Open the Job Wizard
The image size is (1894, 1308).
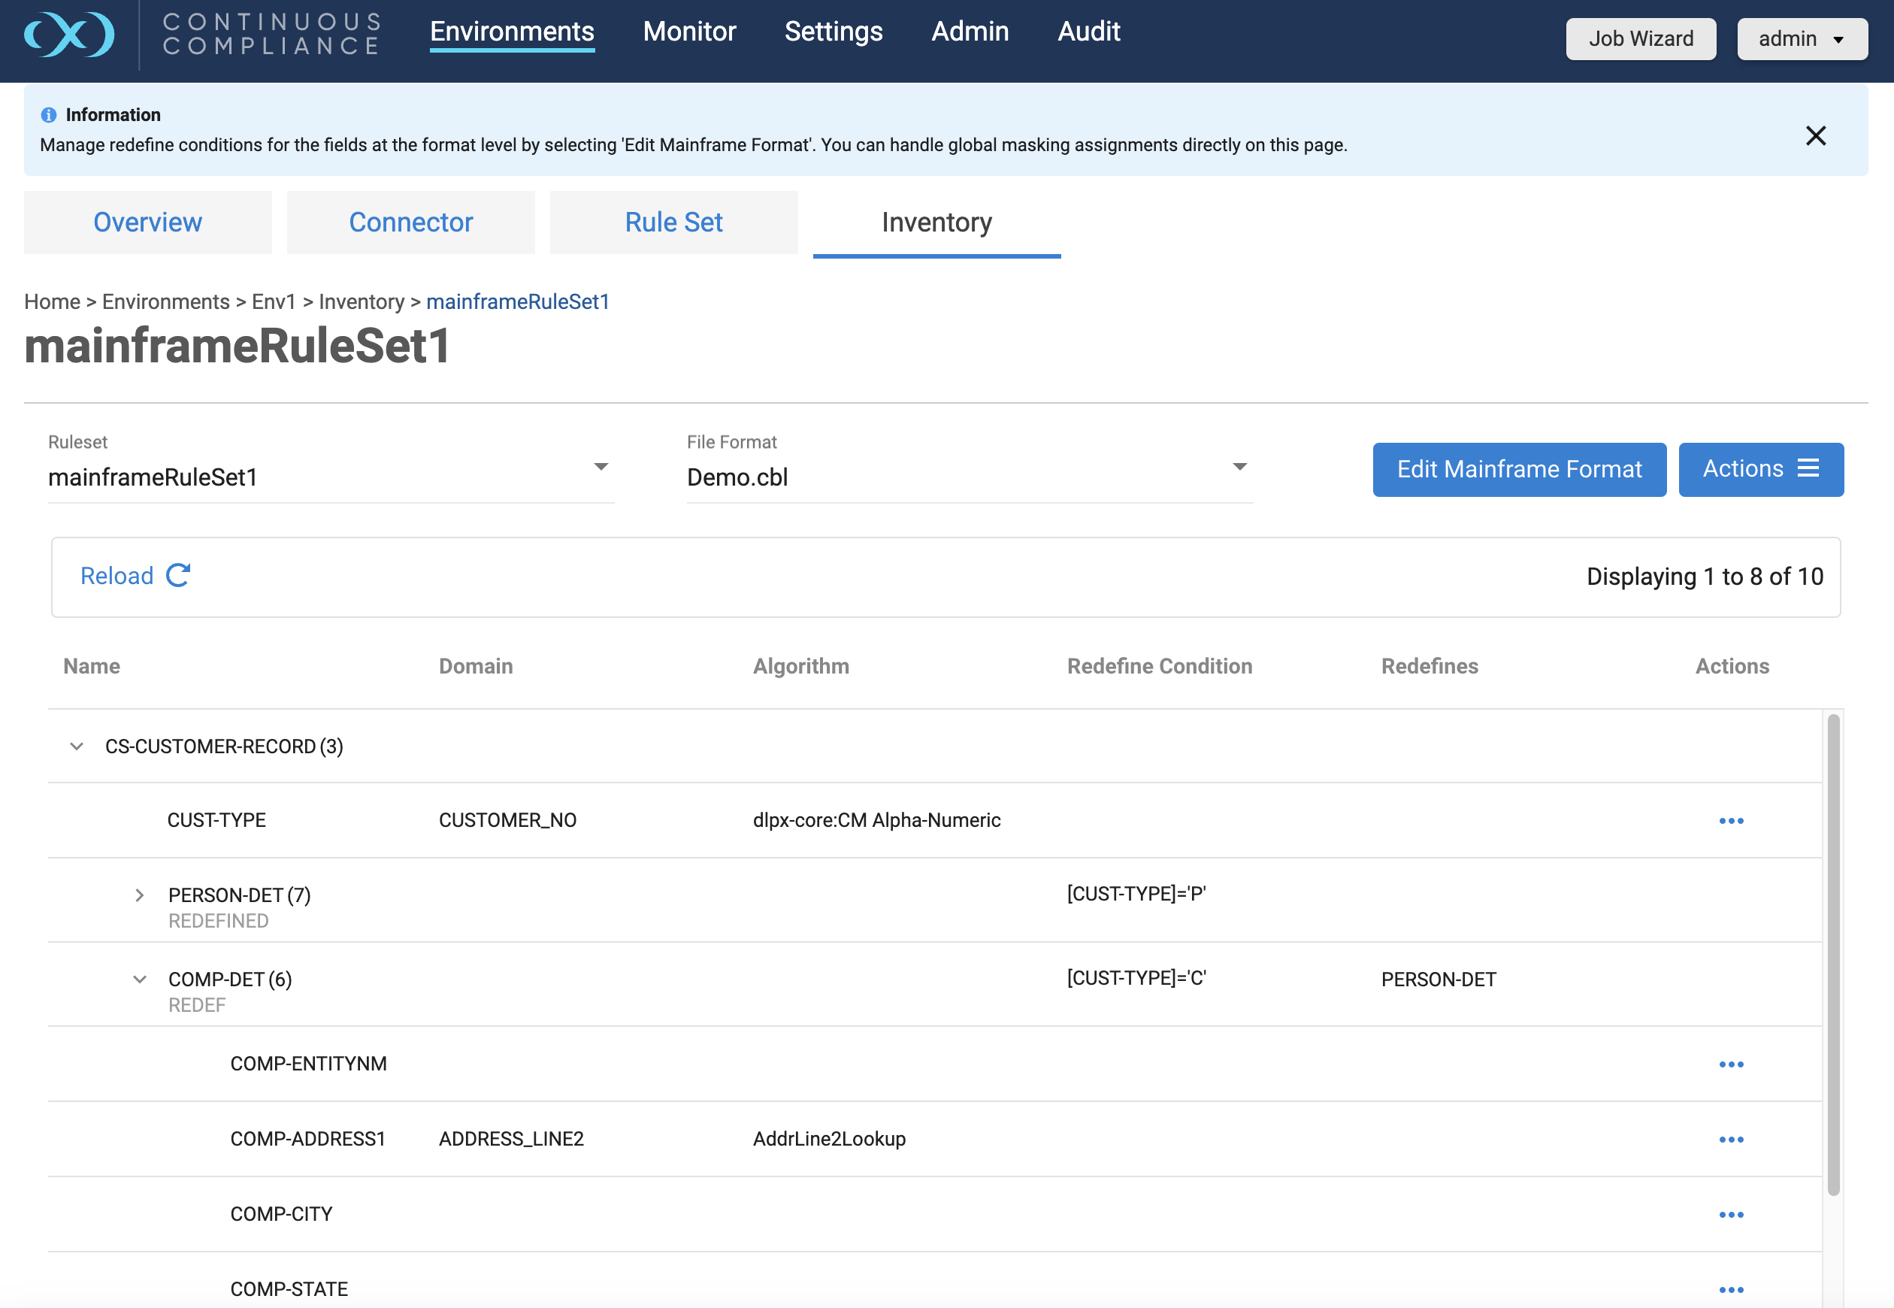point(1640,38)
